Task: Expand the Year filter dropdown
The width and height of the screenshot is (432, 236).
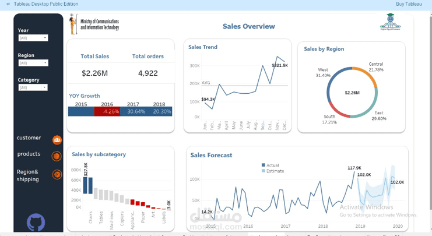Action: pyautogui.click(x=33, y=38)
